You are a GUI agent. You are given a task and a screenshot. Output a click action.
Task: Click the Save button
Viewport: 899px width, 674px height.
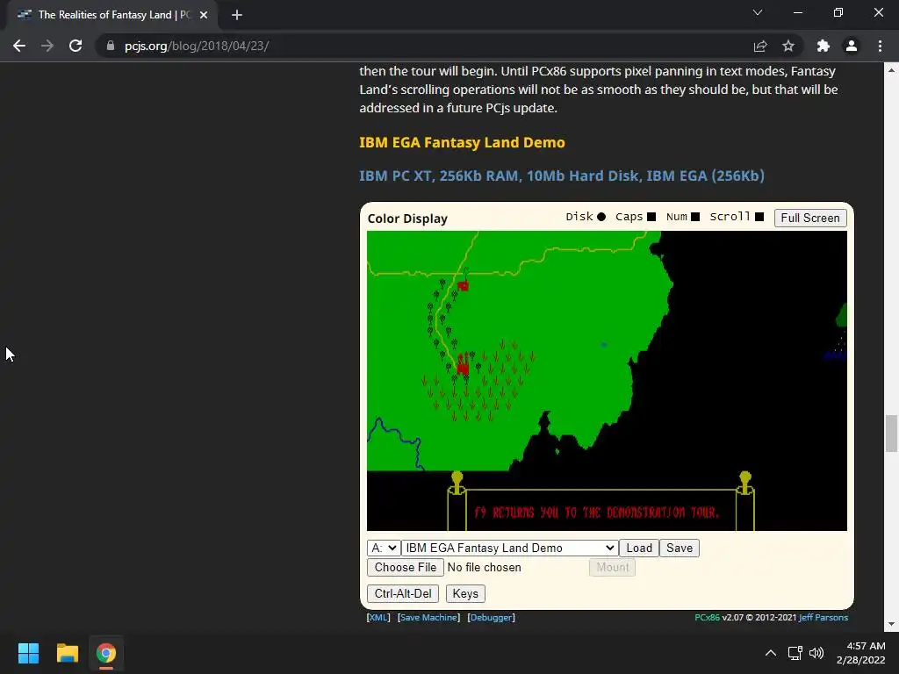coord(680,548)
